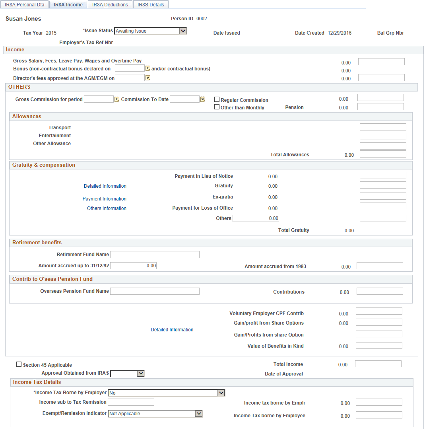Image resolution: width=425 pixels, height=430 pixels.
Task: Toggle Section 45 Applicable
Action: coord(19,364)
